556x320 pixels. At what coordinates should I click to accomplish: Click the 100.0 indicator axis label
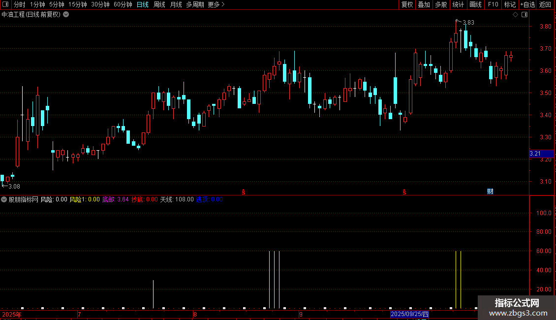[x=544, y=213]
